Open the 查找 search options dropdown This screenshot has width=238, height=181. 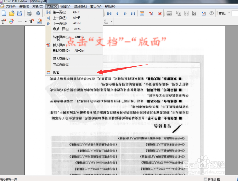point(229,13)
